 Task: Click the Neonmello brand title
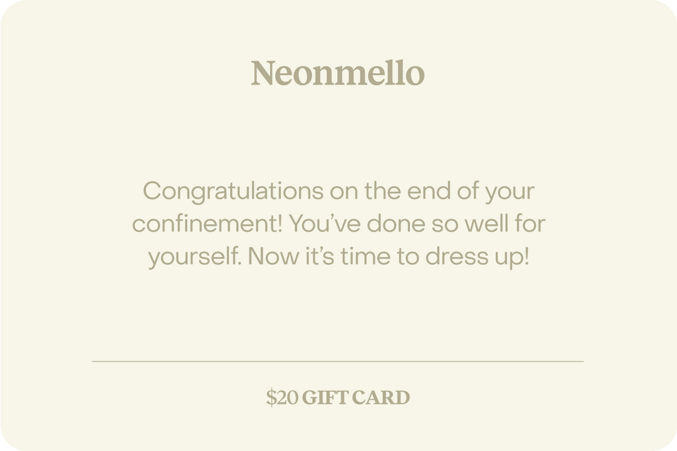point(338,73)
